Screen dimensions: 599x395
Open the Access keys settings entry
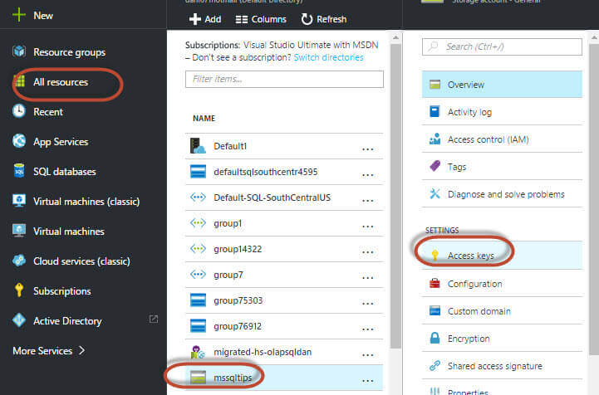pyautogui.click(x=502, y=256)
